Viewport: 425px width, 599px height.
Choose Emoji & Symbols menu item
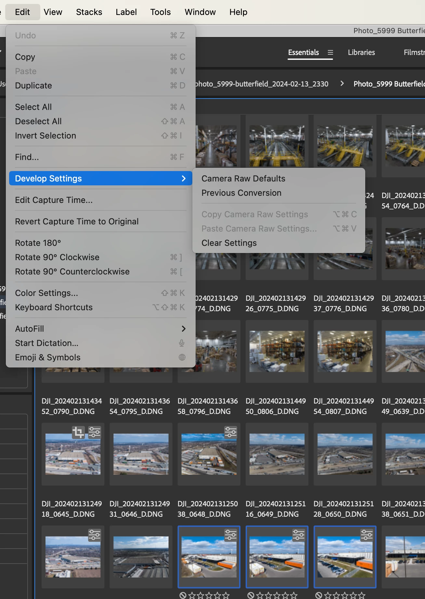coord(100,357)
